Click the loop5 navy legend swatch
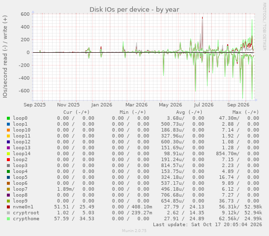Image resolution: width=269 pixels, height=236 pixels. [8, 177]
